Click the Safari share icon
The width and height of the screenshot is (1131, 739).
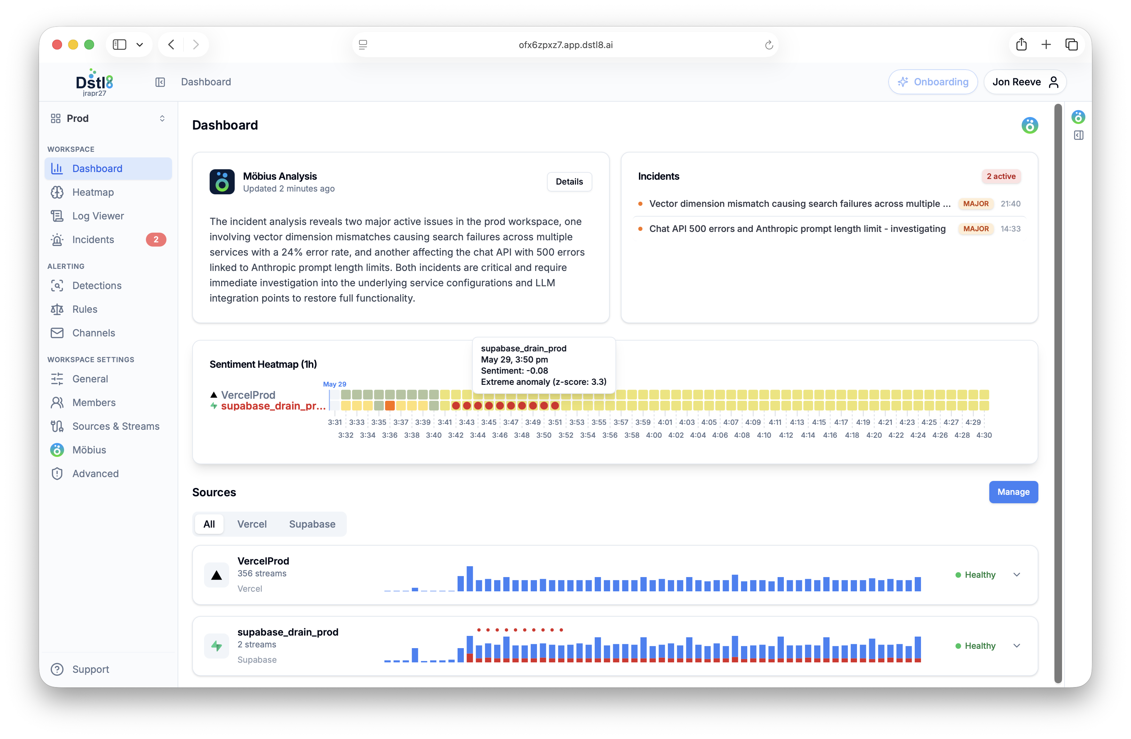pyautogui.click(x=1021, y=45)
